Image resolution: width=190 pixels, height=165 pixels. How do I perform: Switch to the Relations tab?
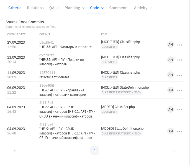(35, 8)
